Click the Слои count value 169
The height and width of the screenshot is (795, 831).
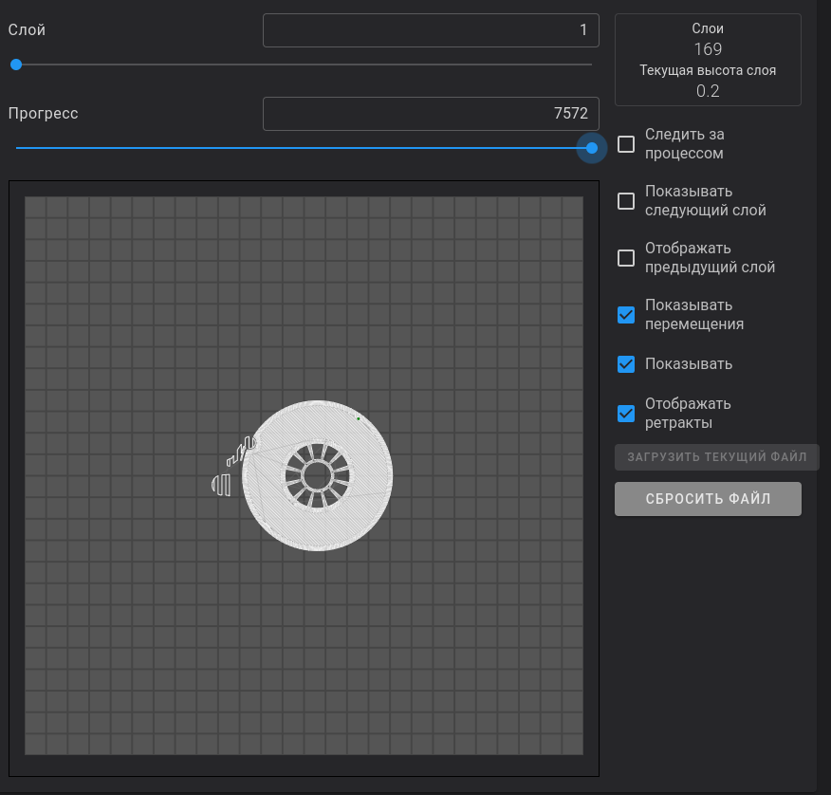coord(708,49)
